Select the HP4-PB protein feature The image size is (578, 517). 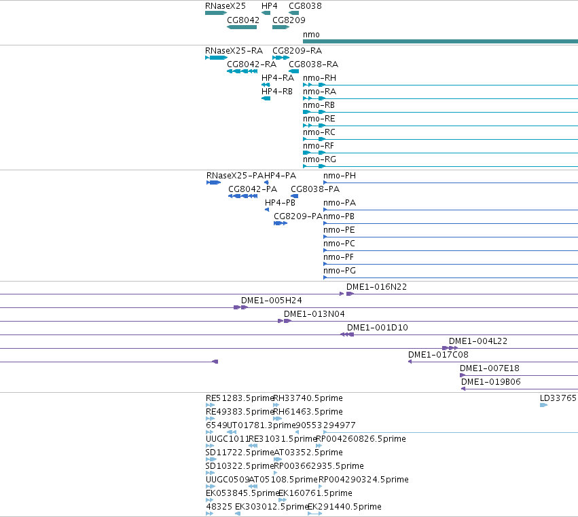pos(267,210)
